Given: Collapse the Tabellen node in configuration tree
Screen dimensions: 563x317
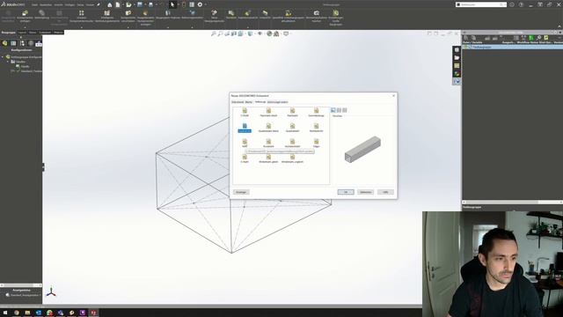Looking at the screenshot, I should (x=8, y=62).
